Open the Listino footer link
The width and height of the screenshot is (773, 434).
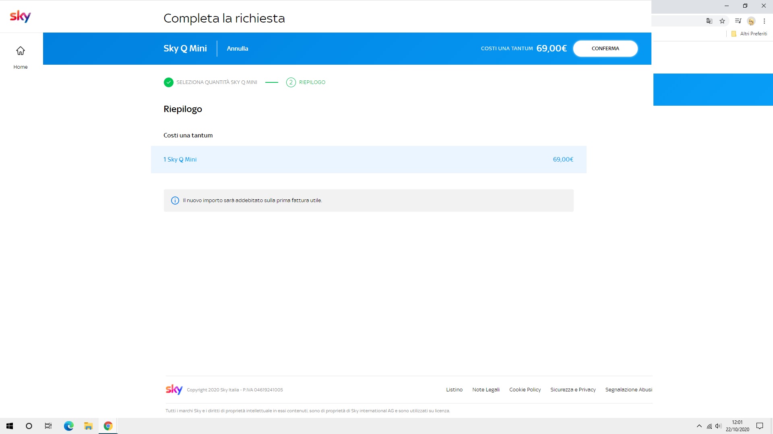pos(454,390)
